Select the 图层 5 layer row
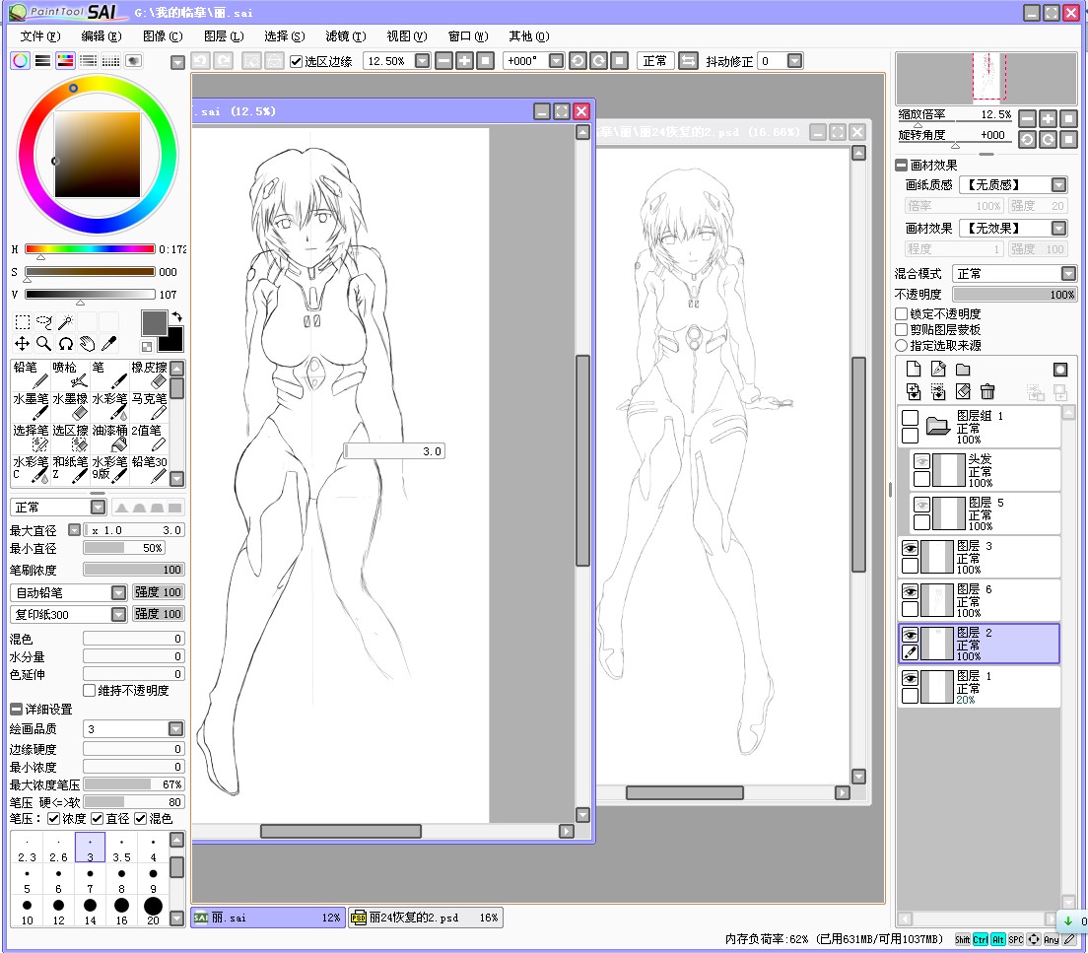Screen dimensions: 1088x953 pyautogui.click(x=985, y=512)
